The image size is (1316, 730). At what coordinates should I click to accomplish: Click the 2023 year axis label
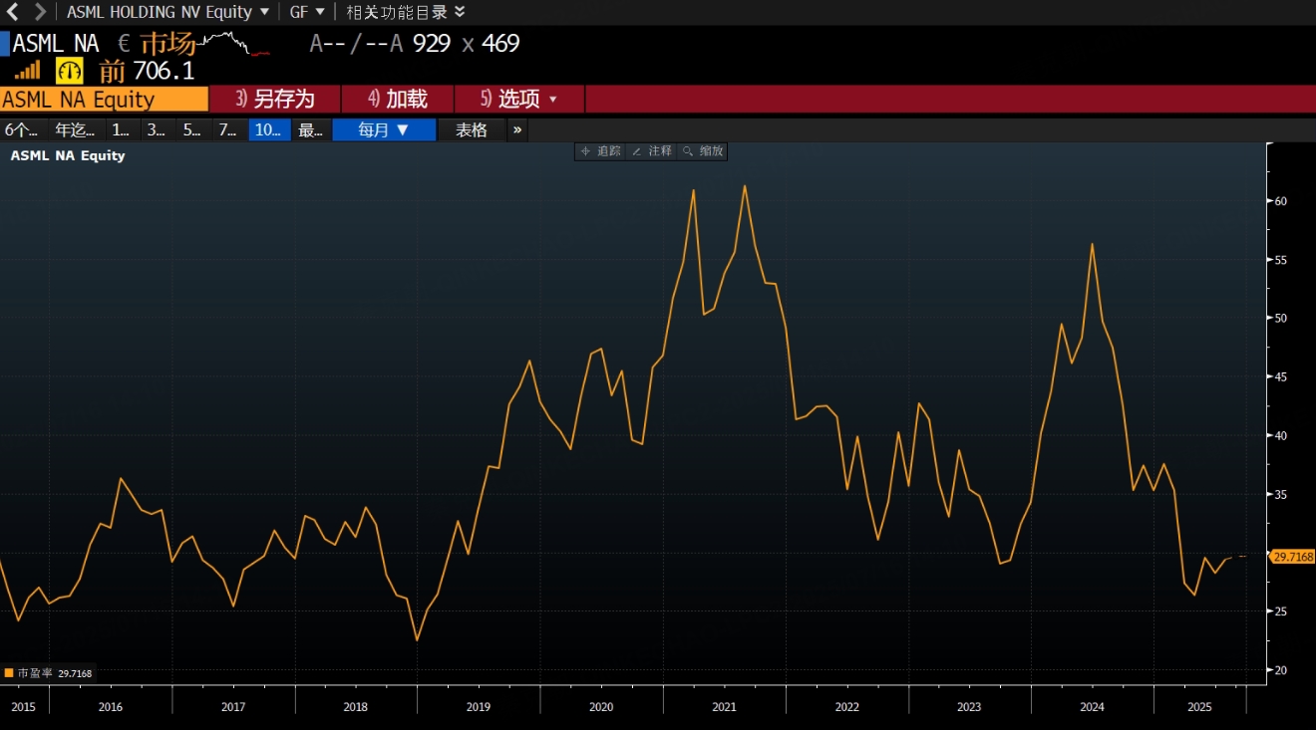[x=969, y=706]
